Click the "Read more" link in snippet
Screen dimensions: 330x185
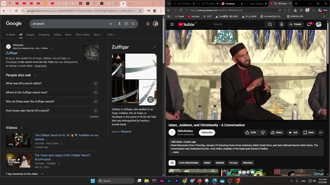(x=41, y=66)
